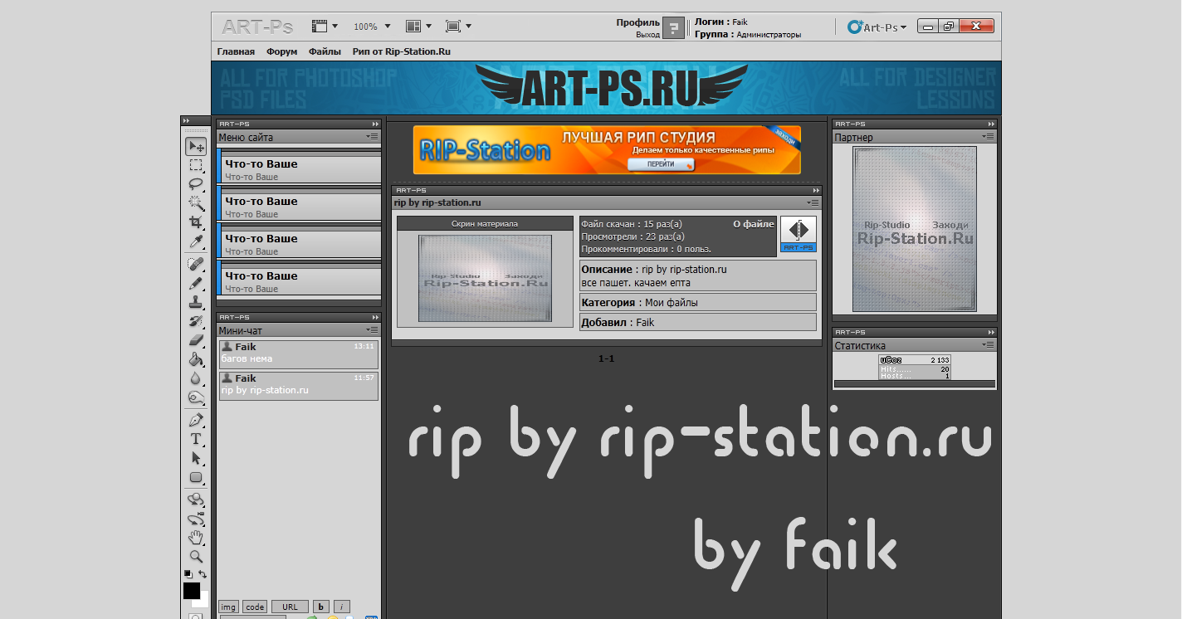Collapse the tools panel double-arrow

point(186,121)
